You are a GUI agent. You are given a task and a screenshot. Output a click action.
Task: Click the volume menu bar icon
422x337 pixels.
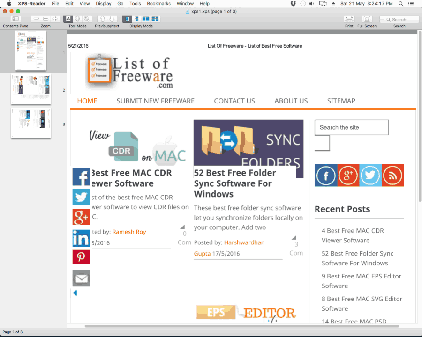coord(312,3)
